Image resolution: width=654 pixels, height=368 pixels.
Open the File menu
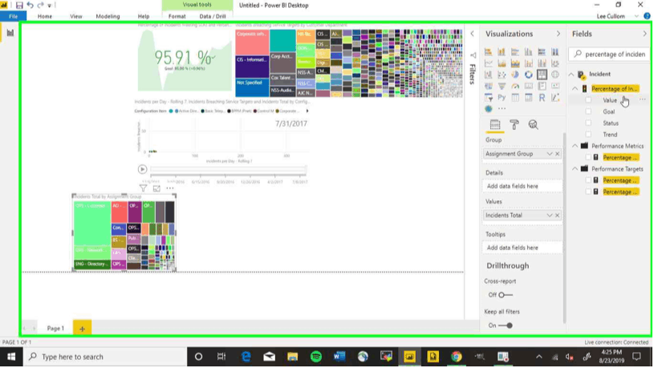pyautogui.click(x=14, y=16)
